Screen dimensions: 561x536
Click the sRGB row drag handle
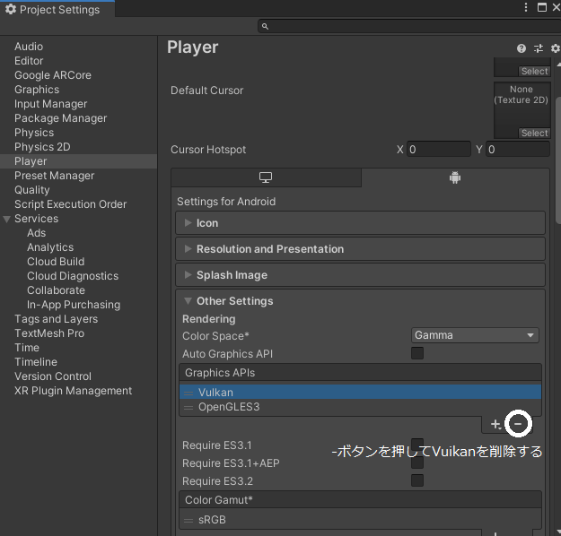(188, 520)
